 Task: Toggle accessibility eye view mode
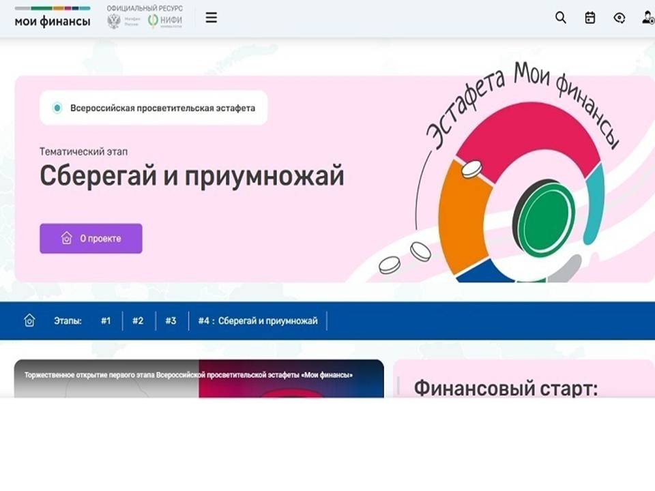[x=620, y=18]
